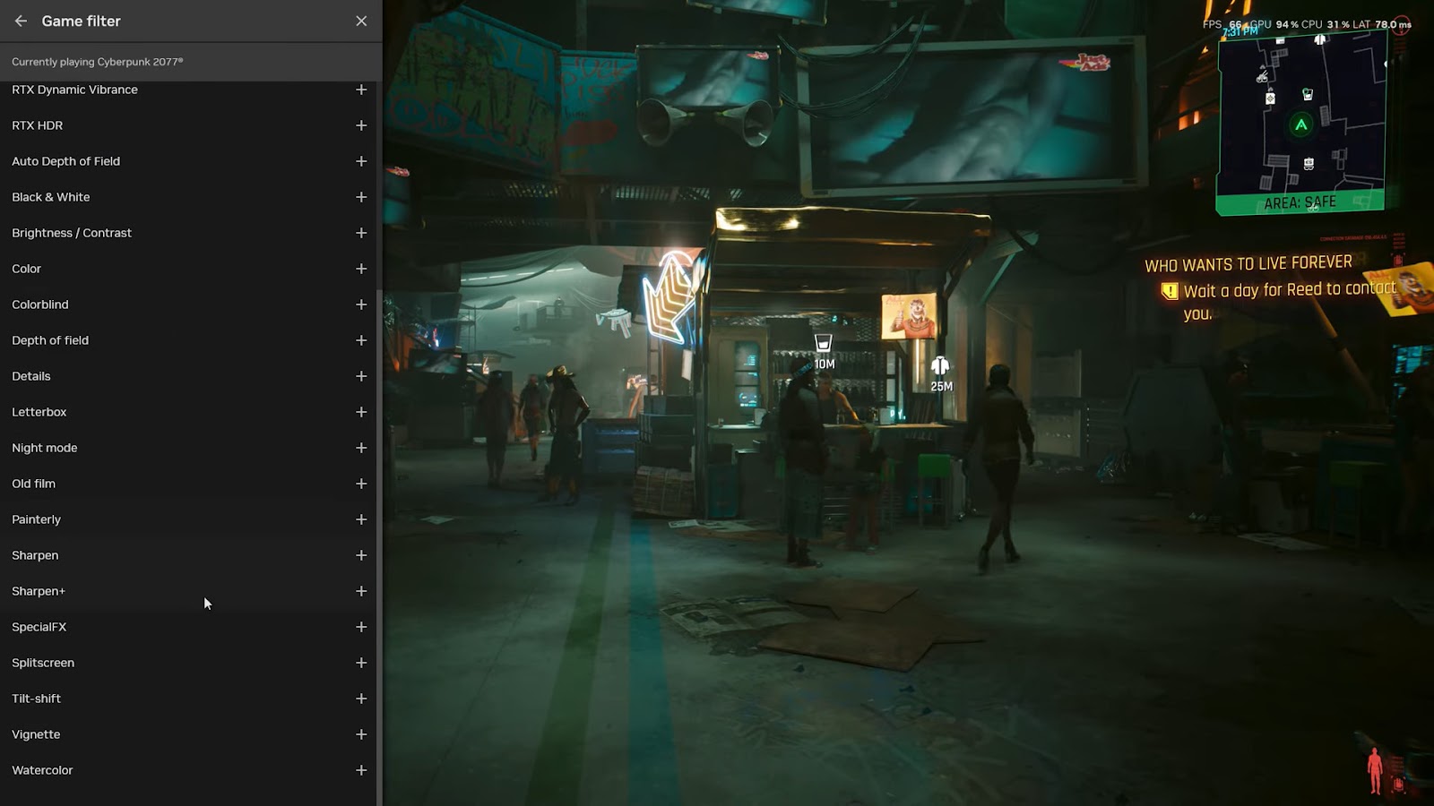Click the FPS performance overlay
Viewport: 1434px width, 806px height.
pos(1307,24)
